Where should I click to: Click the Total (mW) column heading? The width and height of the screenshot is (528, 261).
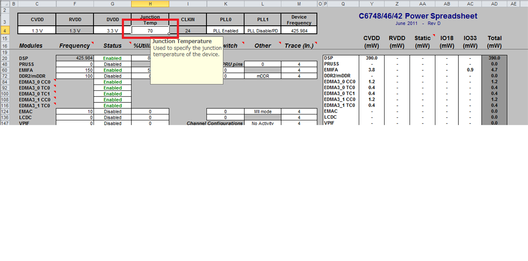click(495, 42)
